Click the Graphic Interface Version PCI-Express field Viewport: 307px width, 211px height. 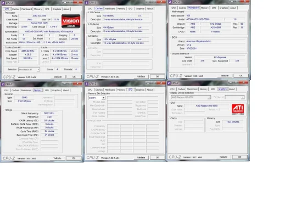click(x=220, y=57)
